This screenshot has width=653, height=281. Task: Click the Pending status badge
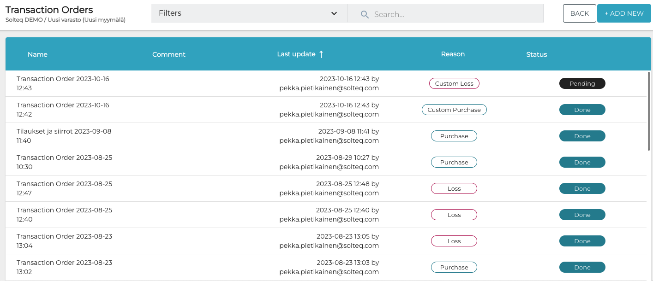[582, 83]
